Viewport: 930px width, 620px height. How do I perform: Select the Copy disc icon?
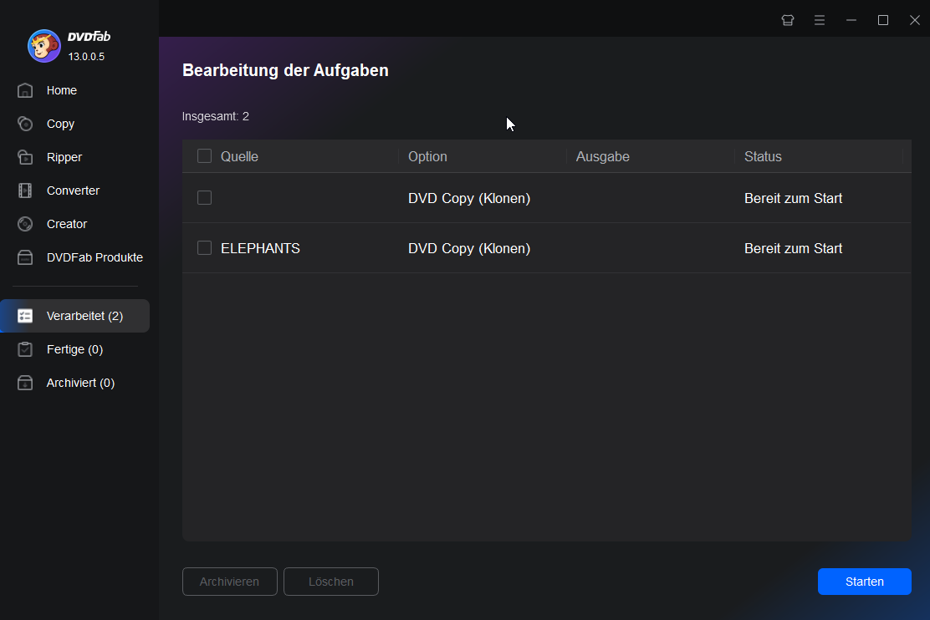25,124
